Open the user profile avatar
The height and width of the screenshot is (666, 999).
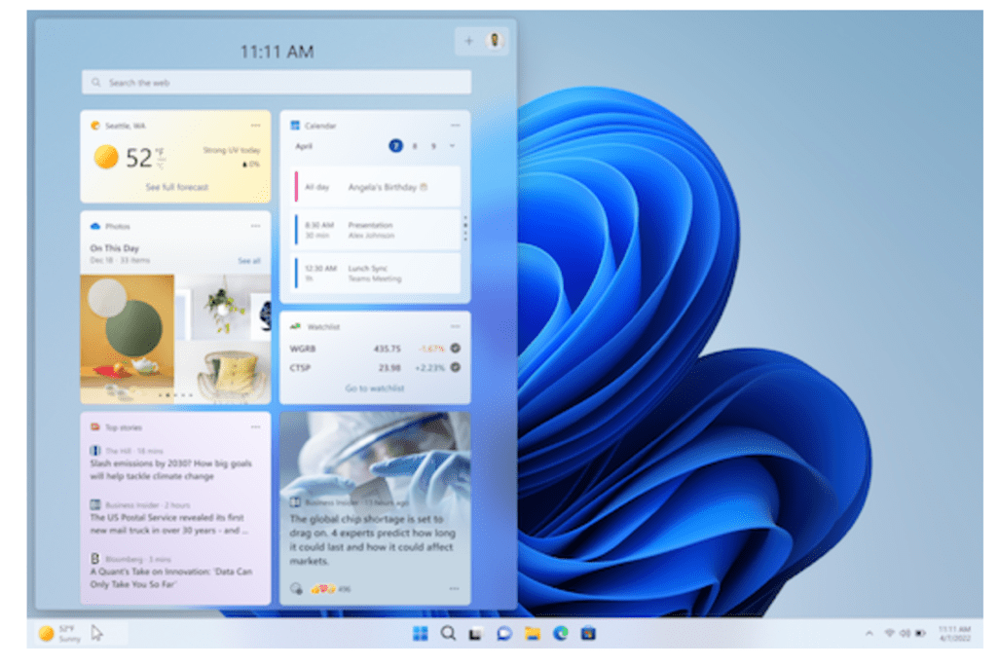tap(494, 41)
